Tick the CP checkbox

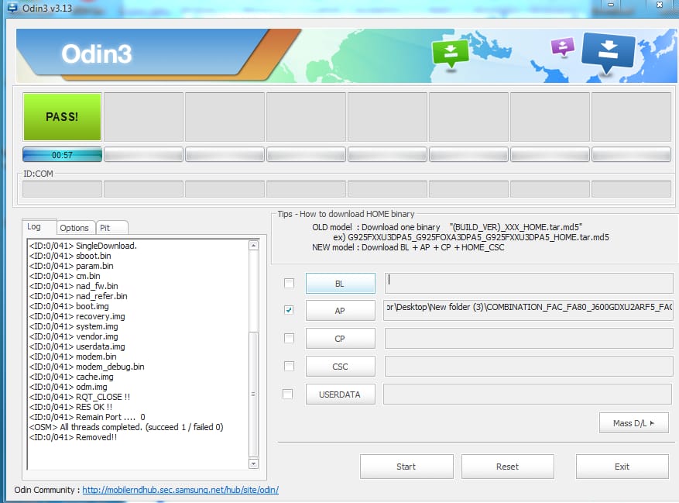coord(289,338)
